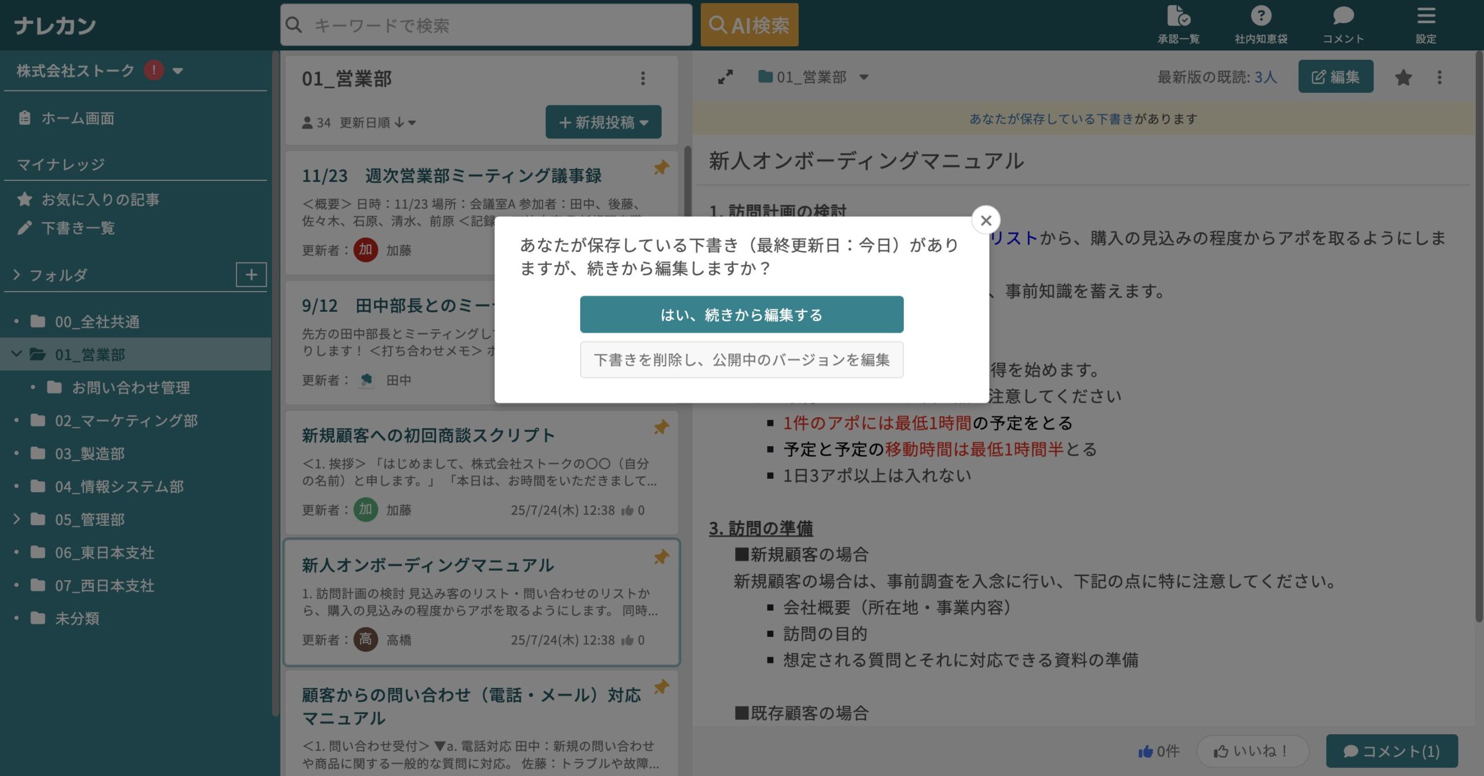Viewport: 1484px width, 776px height.
Task: Expand article to full screen
Action: point(725,77)
